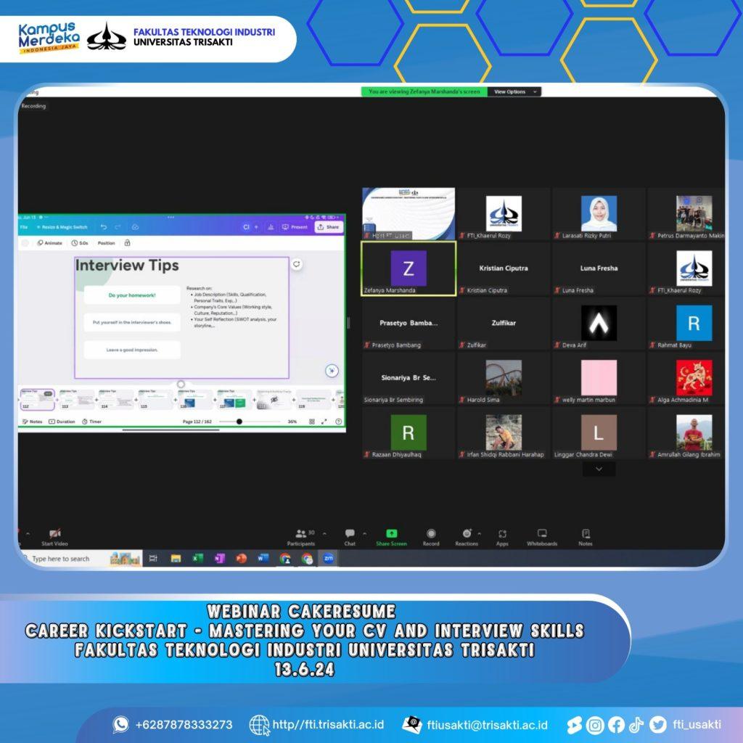The image size is (743, 743).
Task: Click the Start Video camera icon
Action: [x=54, y=533]
